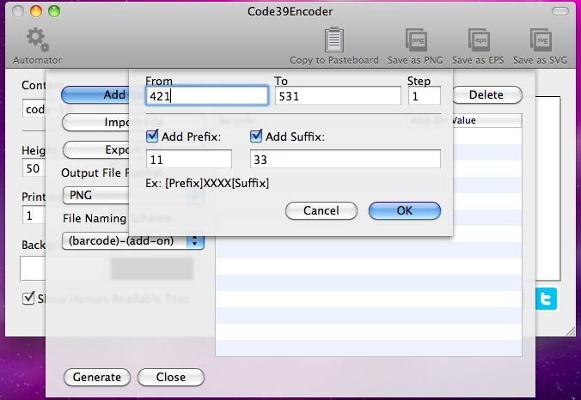
Task: Cancel the range dialog
Action: 321,210
